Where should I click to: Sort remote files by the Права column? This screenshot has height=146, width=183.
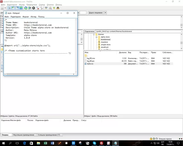(x=156, y=52)
